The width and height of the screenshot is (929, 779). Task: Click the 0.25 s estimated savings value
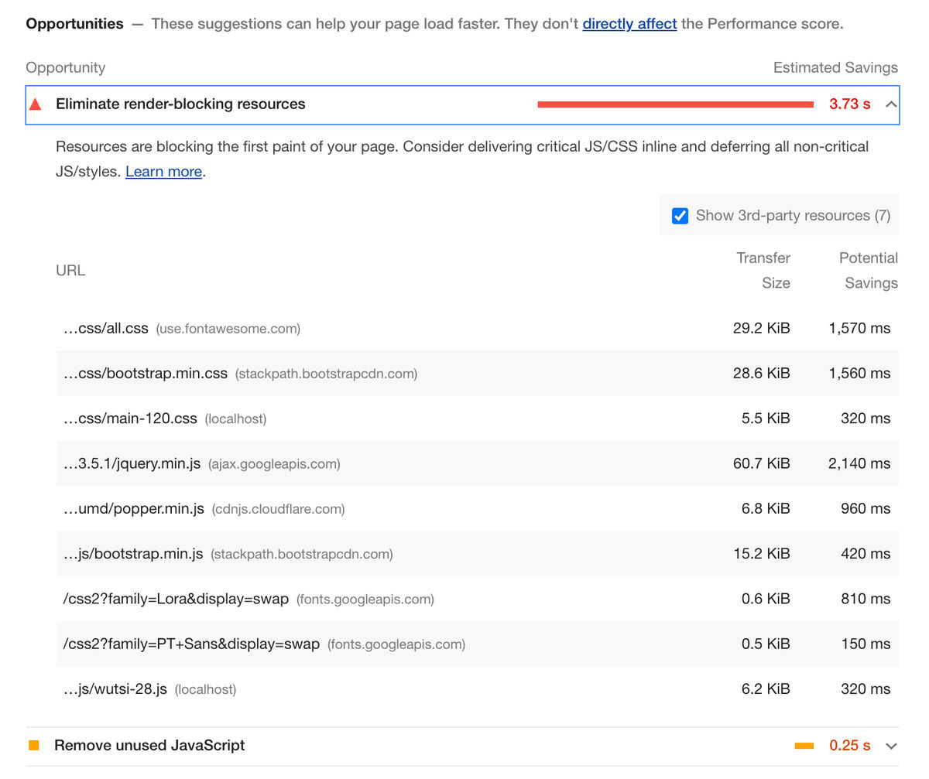click(849, 746)
